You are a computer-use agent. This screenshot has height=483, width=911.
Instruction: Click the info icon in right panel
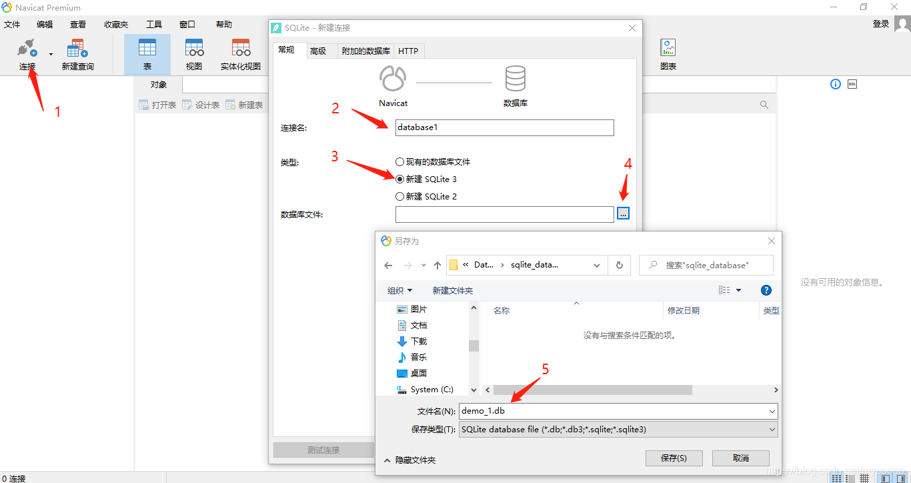(836, 84)
